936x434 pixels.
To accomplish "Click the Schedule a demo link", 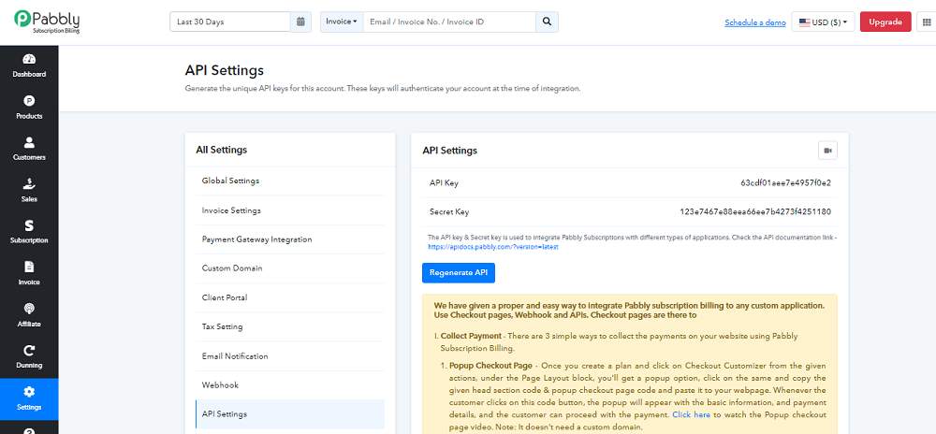I will point(755,22).
